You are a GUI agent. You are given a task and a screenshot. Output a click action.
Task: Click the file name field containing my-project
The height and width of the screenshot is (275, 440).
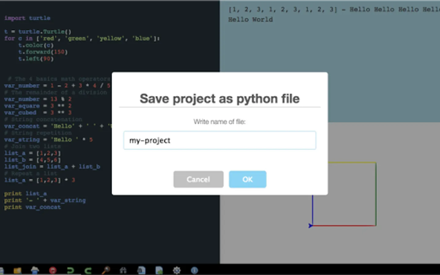(x=220, y=140)
